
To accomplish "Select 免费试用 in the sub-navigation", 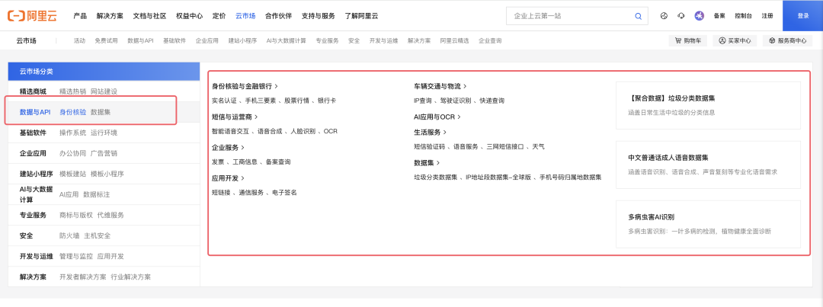I will 107,40.
